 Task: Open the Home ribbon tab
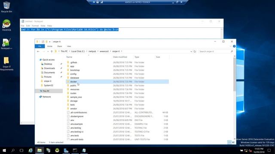click(x=50, y=46)
